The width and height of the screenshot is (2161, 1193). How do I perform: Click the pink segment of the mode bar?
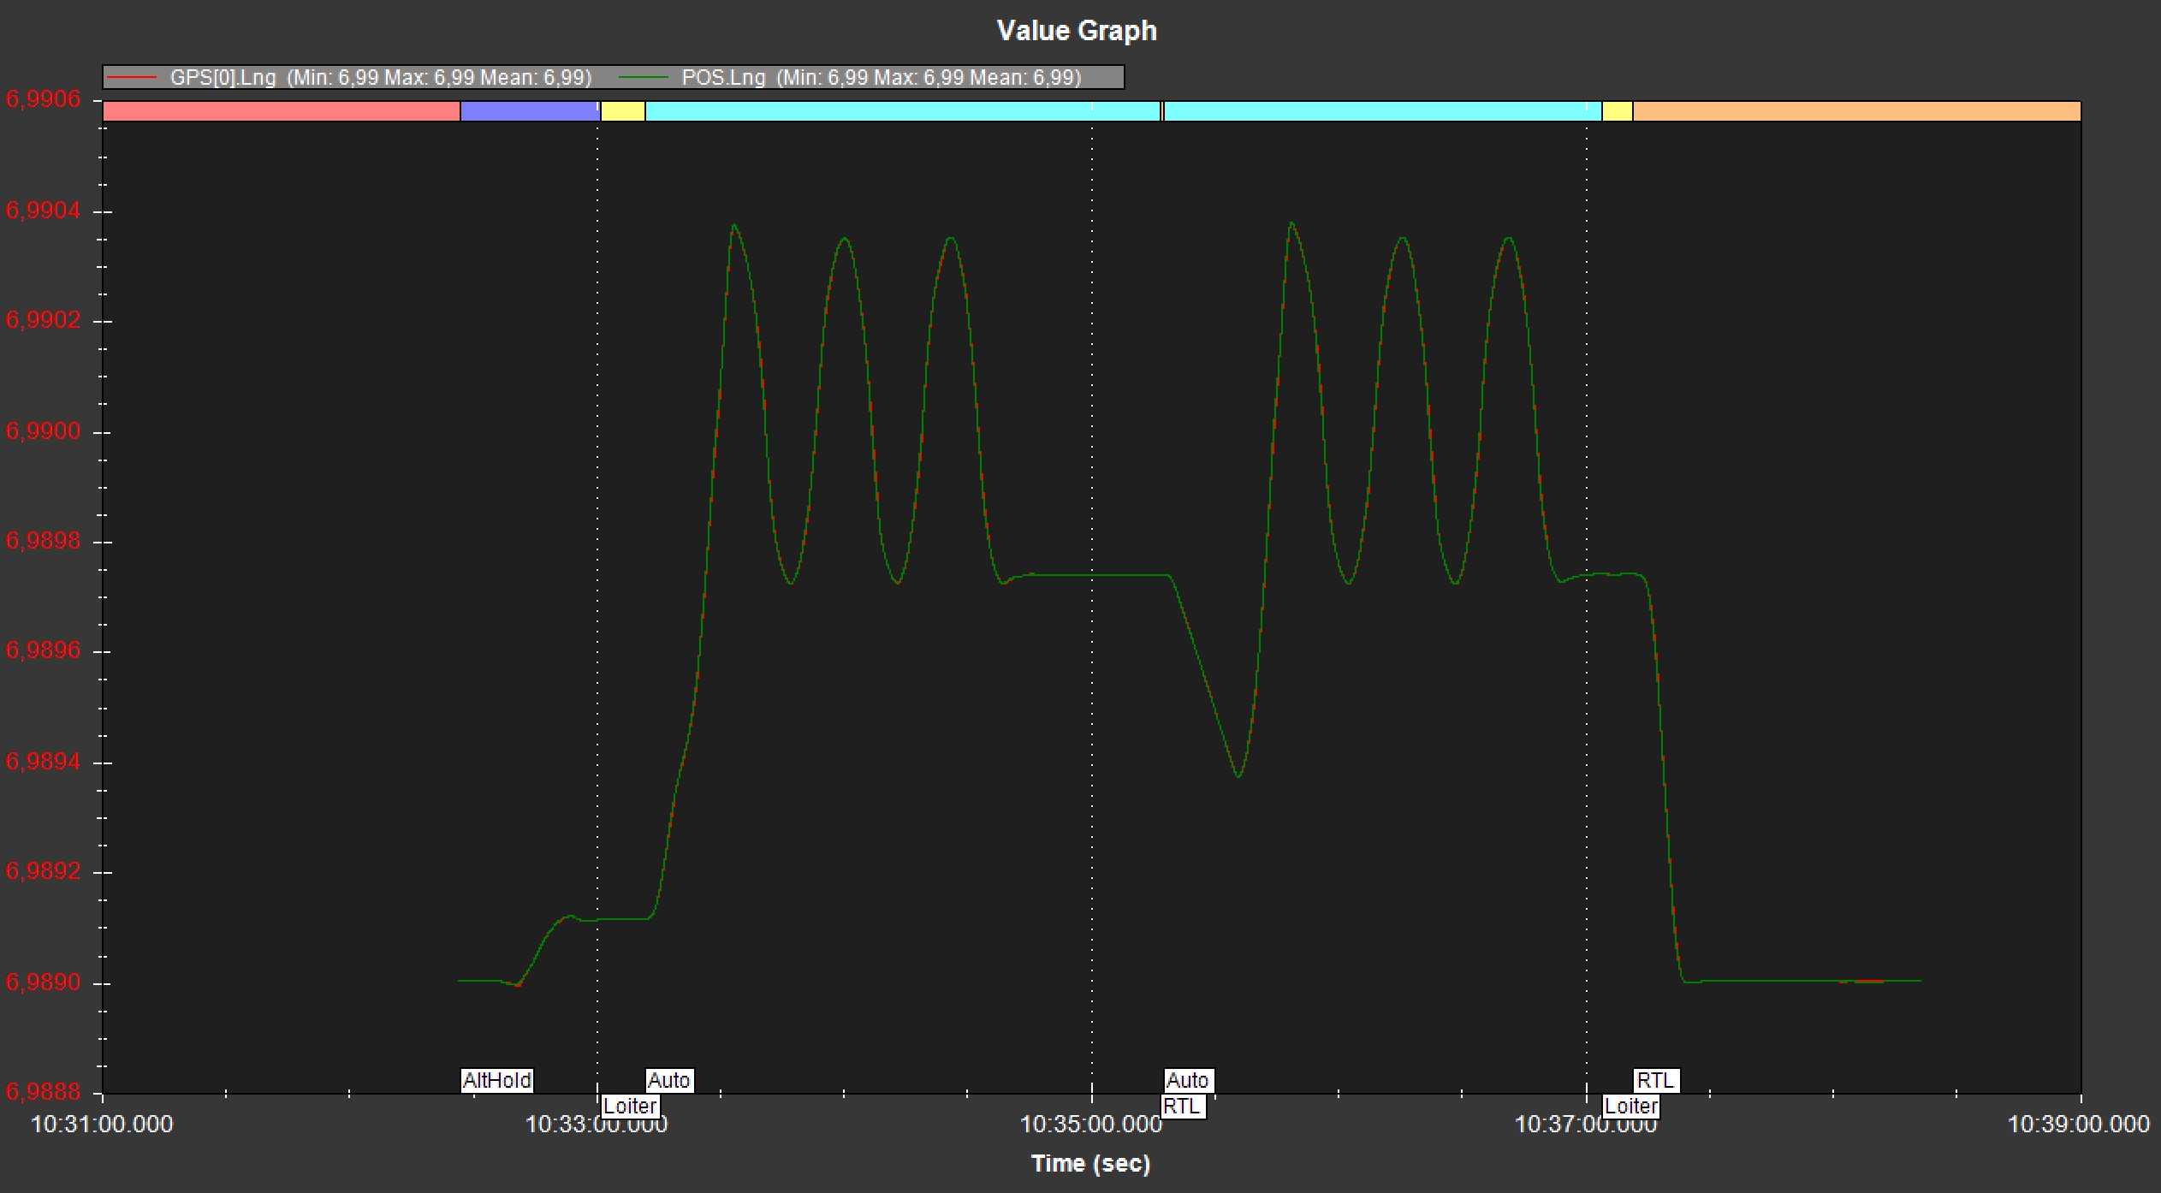point(281,111)
